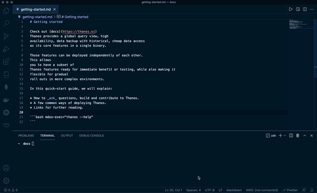This screenshot has width=317, height=193.
Task: Open notifications bell in status bar
Action: pos(312,190)
